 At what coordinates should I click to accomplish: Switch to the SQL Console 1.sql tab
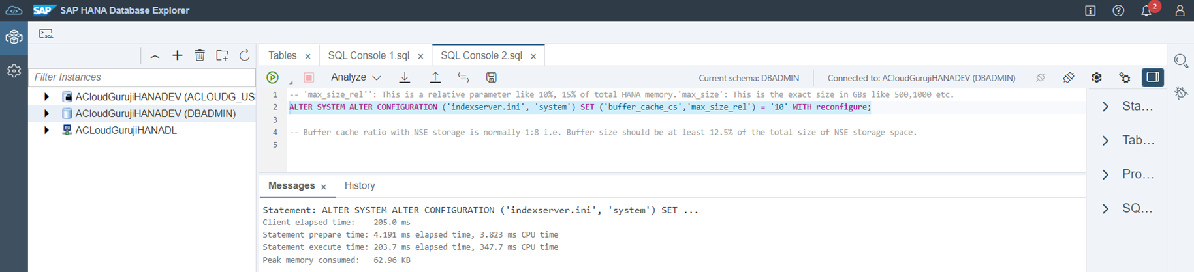click(x=368, y=56)
